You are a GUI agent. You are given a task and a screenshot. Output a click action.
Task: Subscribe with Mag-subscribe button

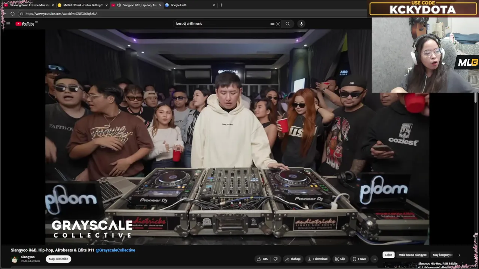58,259
